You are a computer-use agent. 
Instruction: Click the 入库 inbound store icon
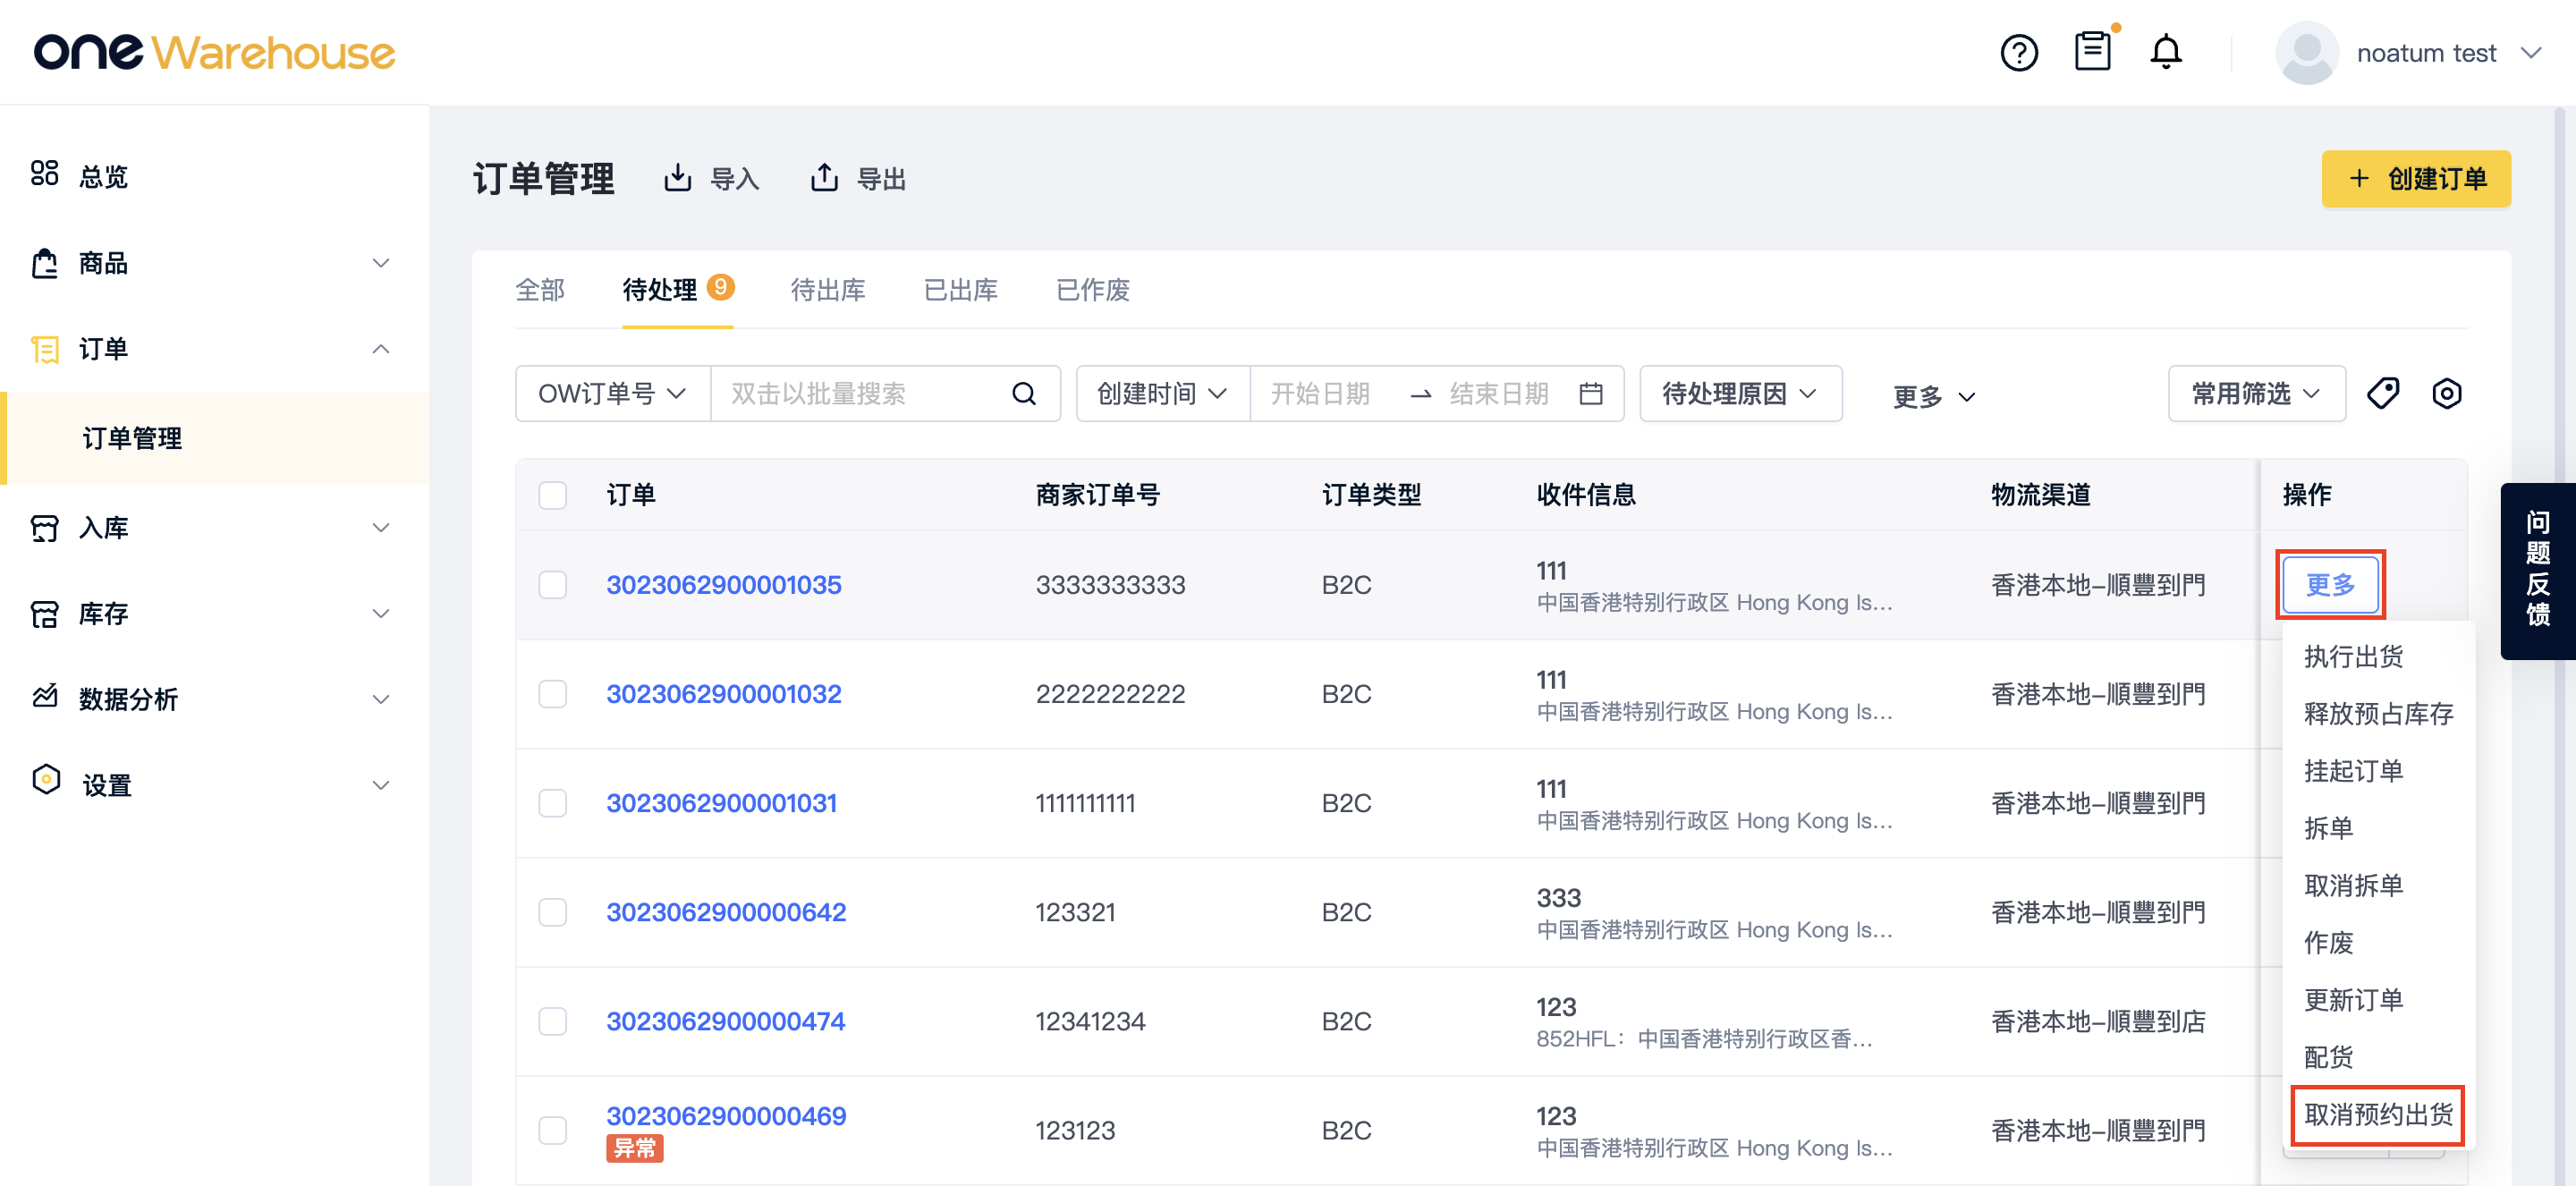[x=44, y=528]
